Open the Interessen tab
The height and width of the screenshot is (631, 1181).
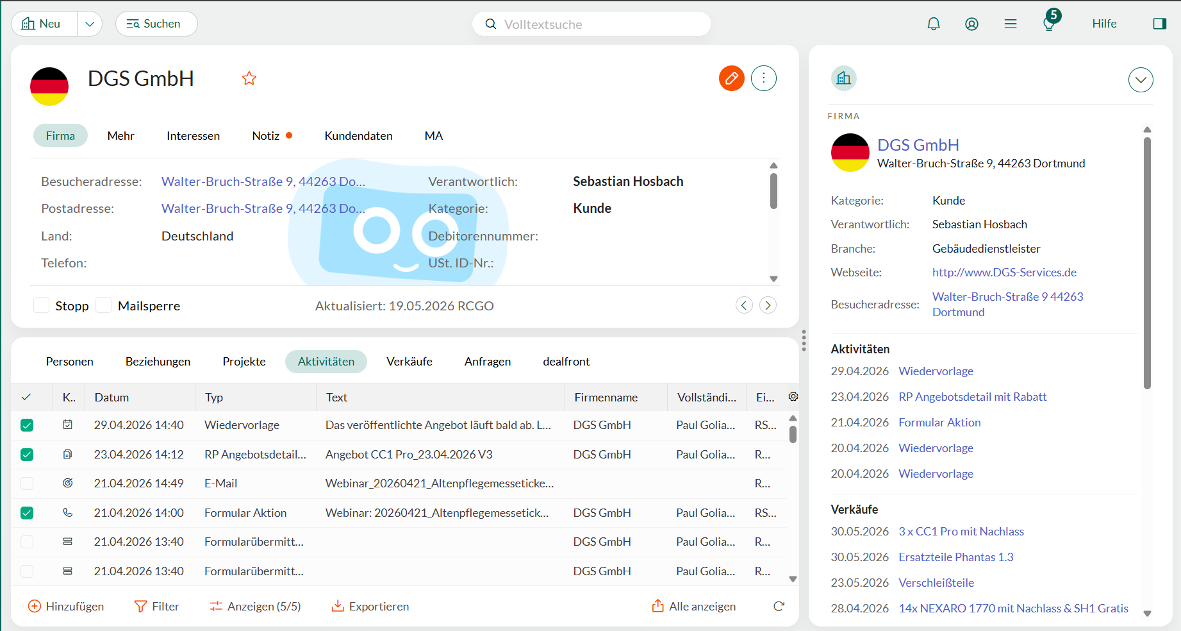click(x=193, y=135)
